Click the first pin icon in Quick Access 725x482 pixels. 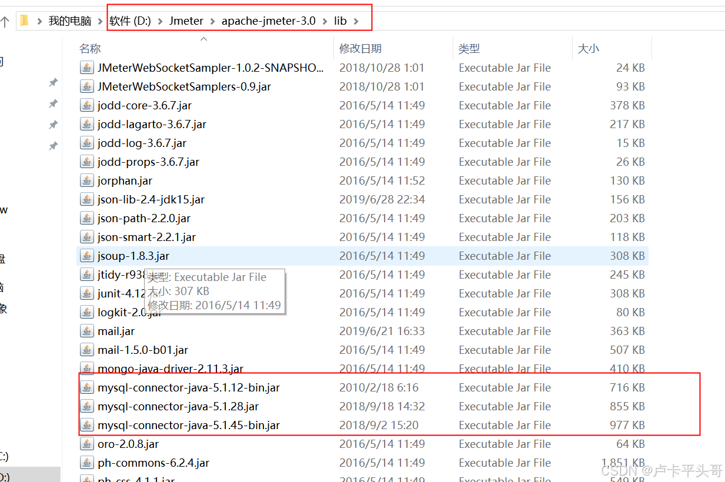click(53, 83)
